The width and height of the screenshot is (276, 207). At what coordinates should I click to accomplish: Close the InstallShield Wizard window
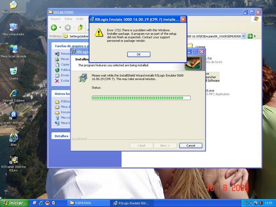(202, 52)
